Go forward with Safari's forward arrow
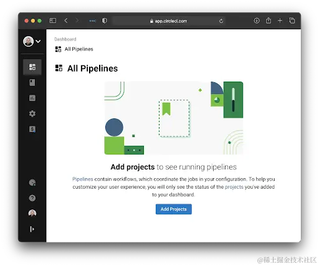319x266 pixels. [x=77, y=21]
